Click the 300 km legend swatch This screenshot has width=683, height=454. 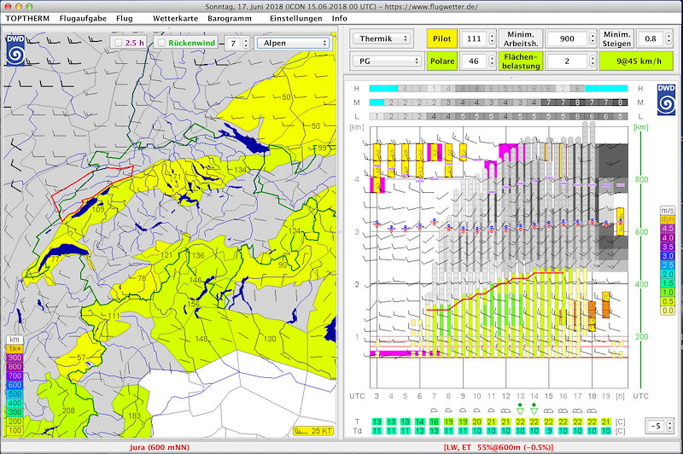tap(14, 412)
